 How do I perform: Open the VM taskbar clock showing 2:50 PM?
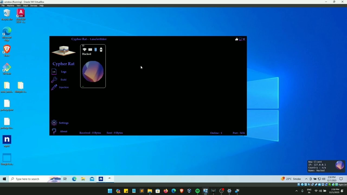tap(332, 179)
